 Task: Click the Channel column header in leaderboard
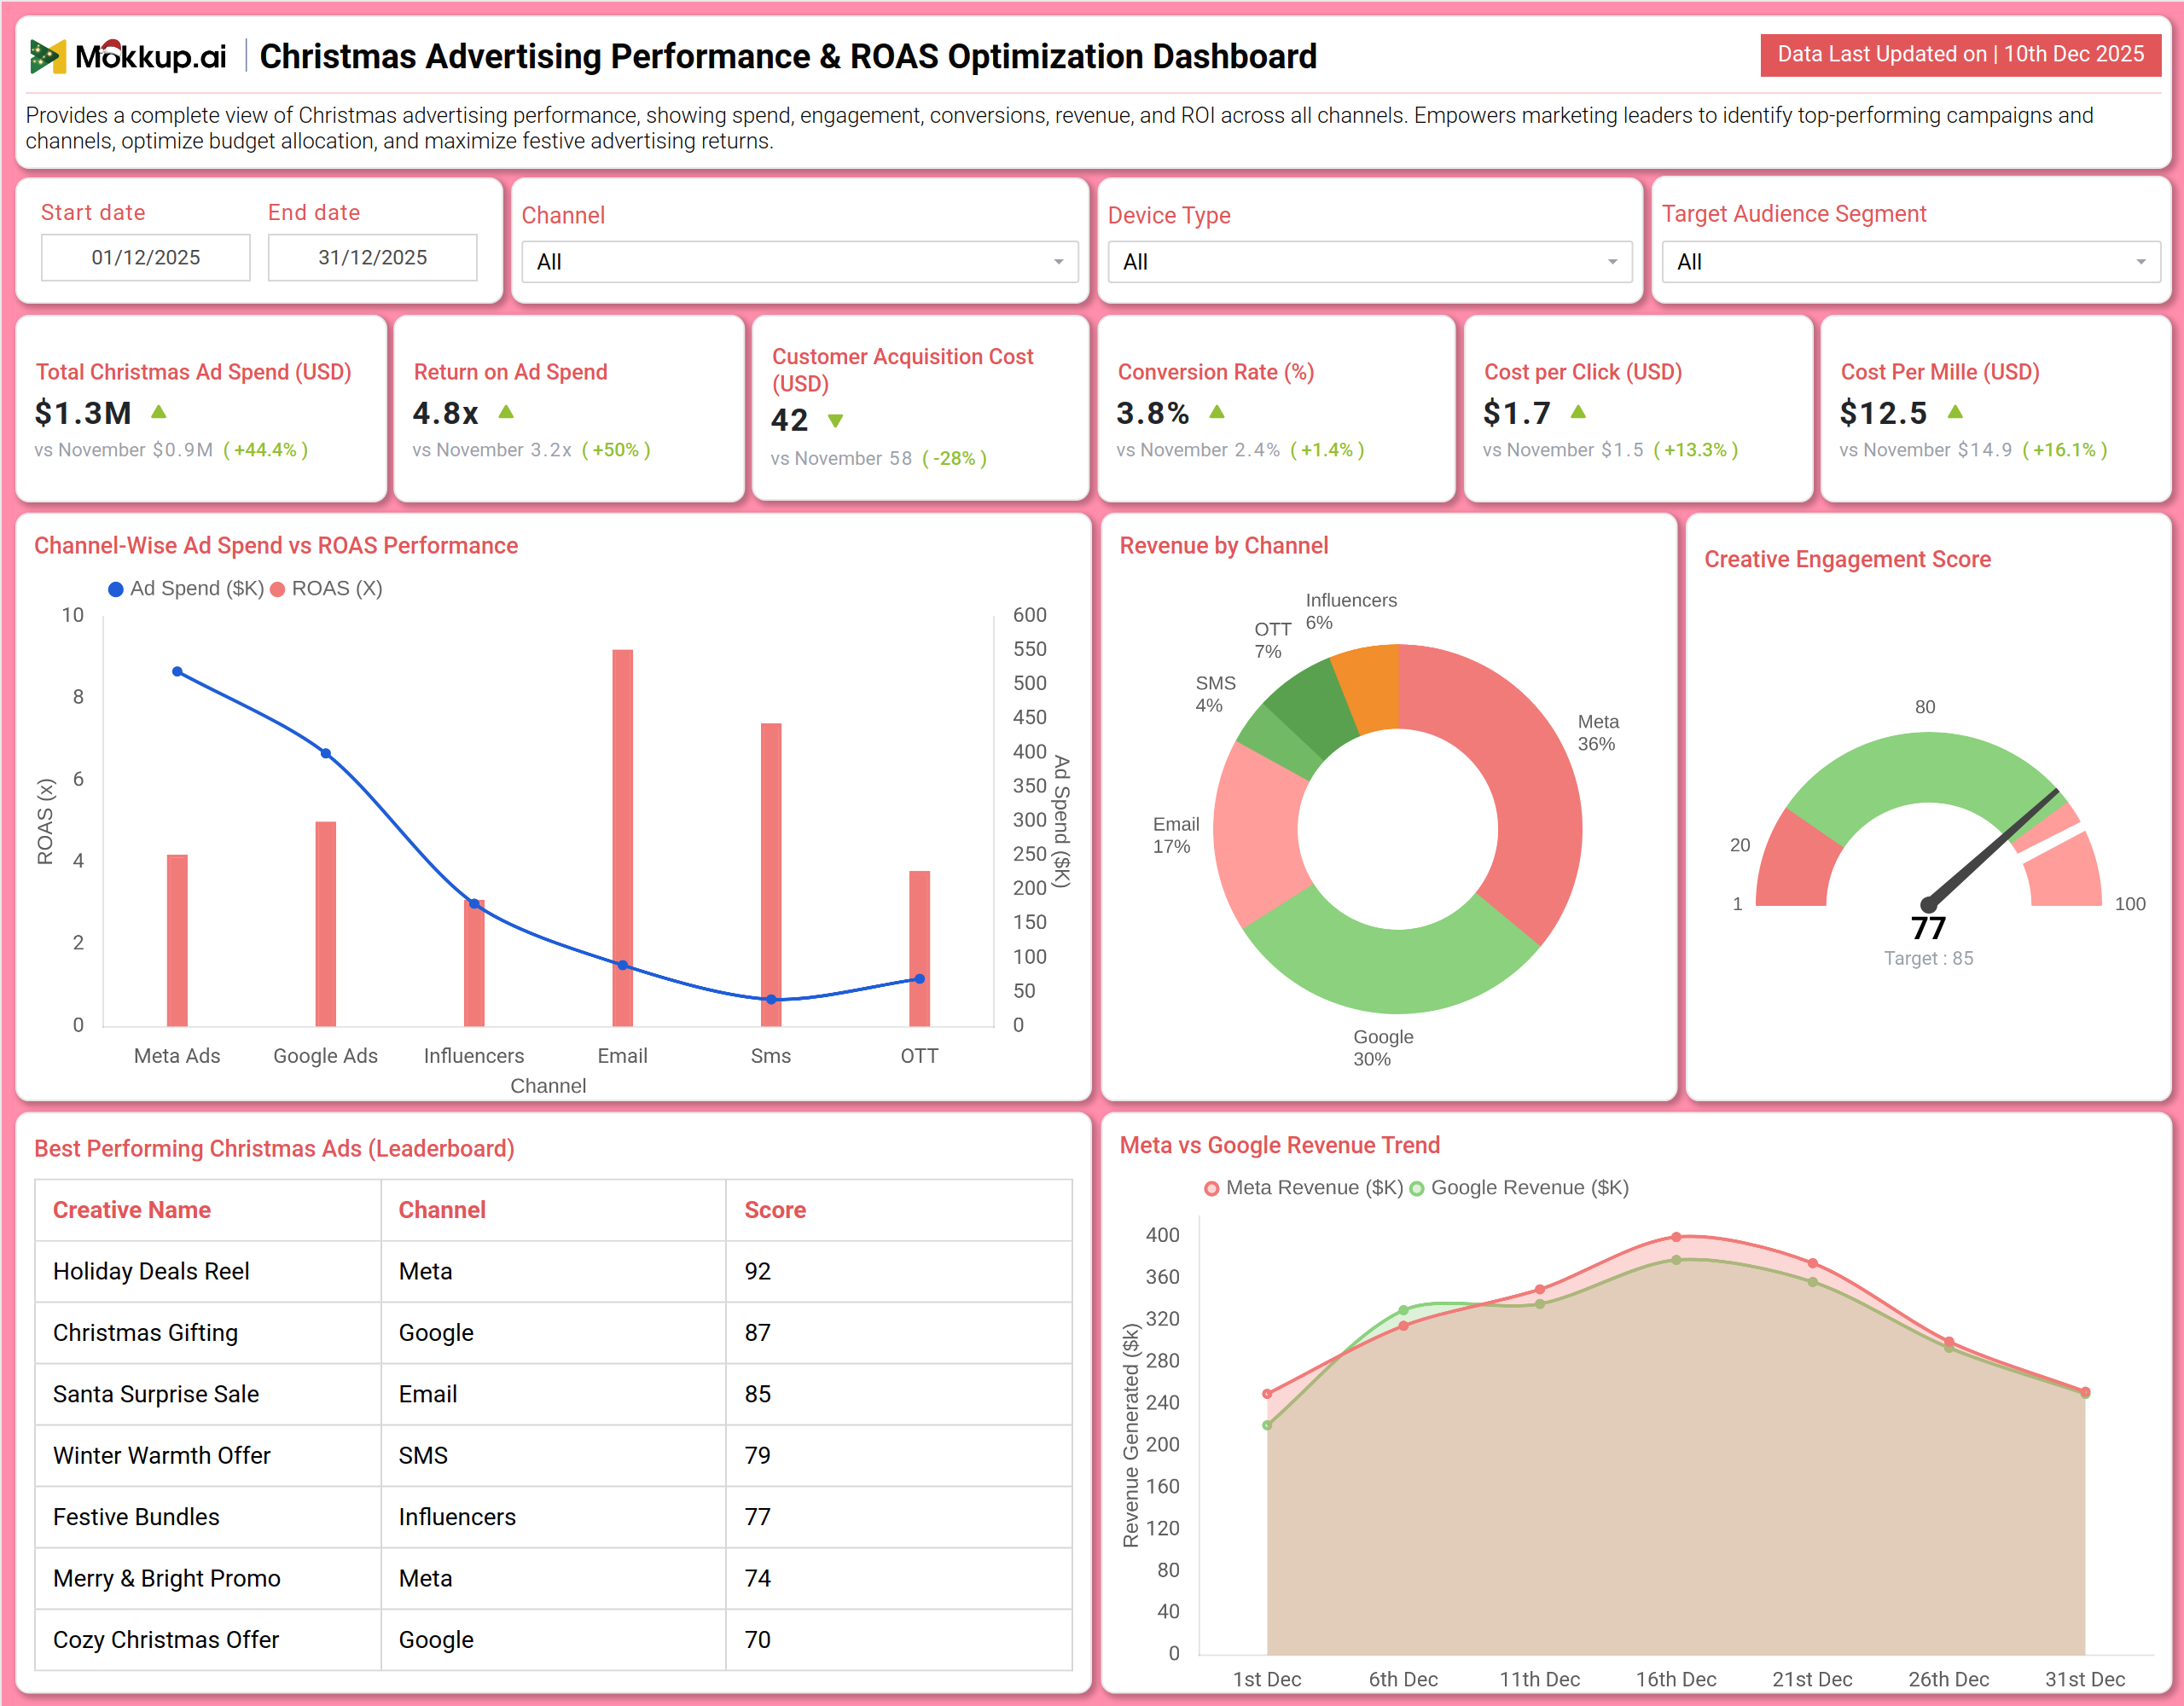click(x=442, y=1210)
